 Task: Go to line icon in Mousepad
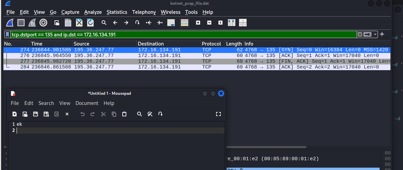click(x=161, y=114)
